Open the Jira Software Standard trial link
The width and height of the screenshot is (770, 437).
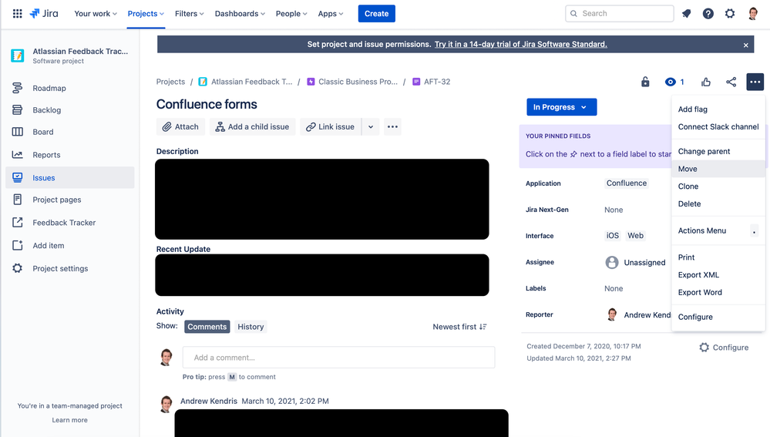pos(520,44)
